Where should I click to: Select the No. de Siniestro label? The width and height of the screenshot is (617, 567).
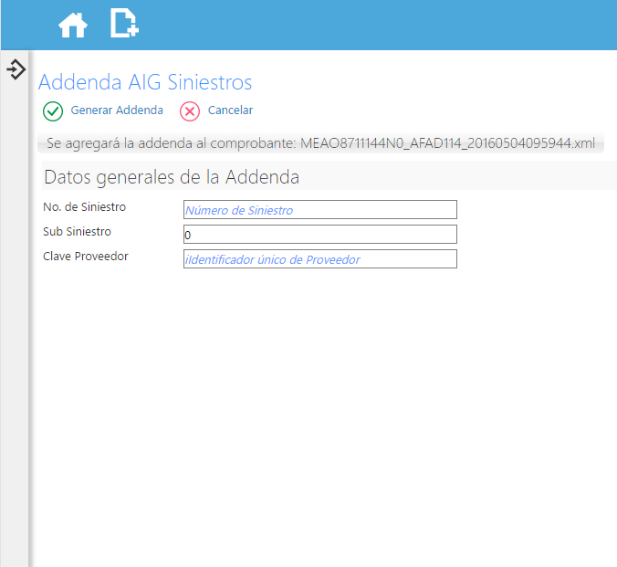click(84, 206)
